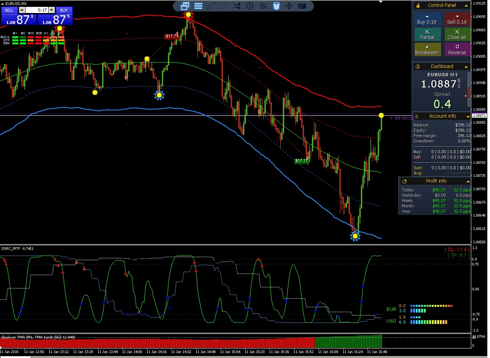Take a screenshot with the camera icon
Viewport: 490px width, 358px height.
coord(302,6)
